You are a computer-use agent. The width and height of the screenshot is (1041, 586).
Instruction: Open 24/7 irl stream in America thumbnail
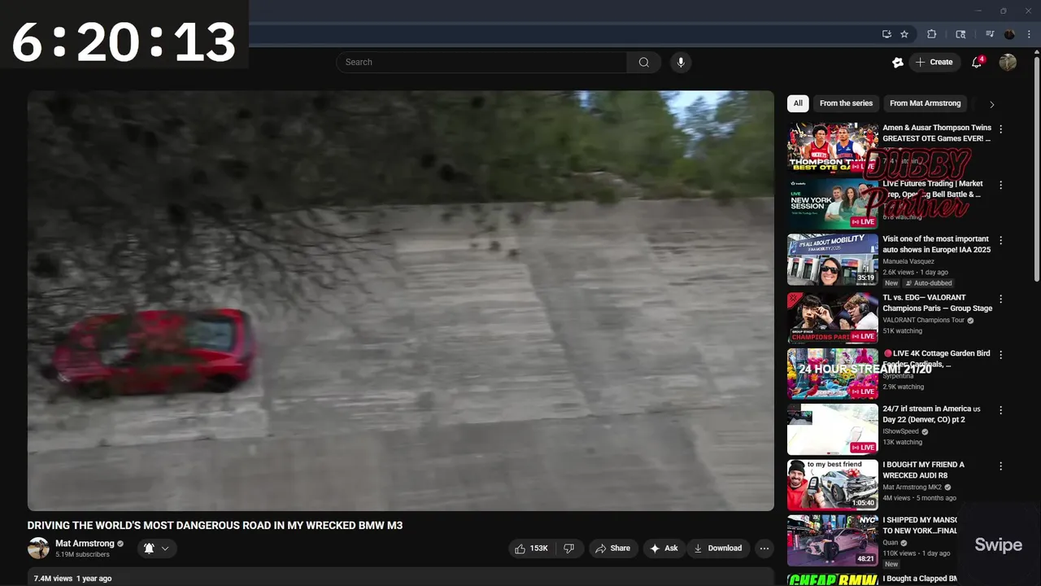[833, 429]
